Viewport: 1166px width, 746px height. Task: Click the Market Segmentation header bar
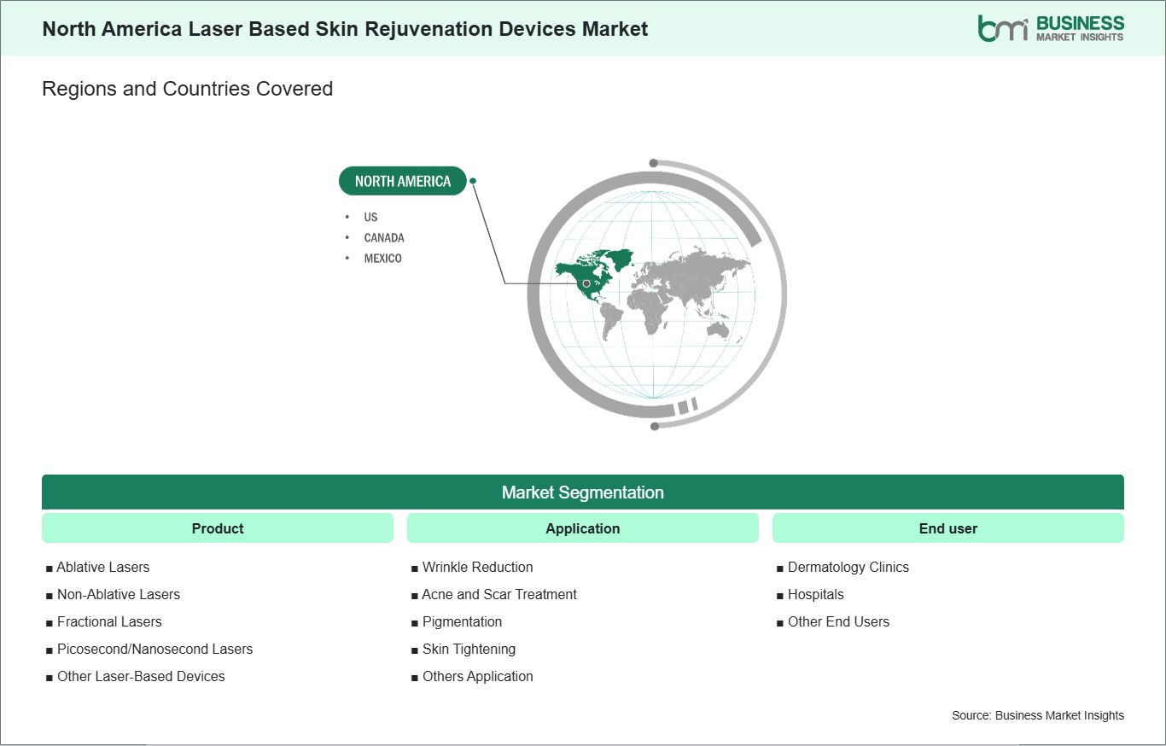[583, 492]
